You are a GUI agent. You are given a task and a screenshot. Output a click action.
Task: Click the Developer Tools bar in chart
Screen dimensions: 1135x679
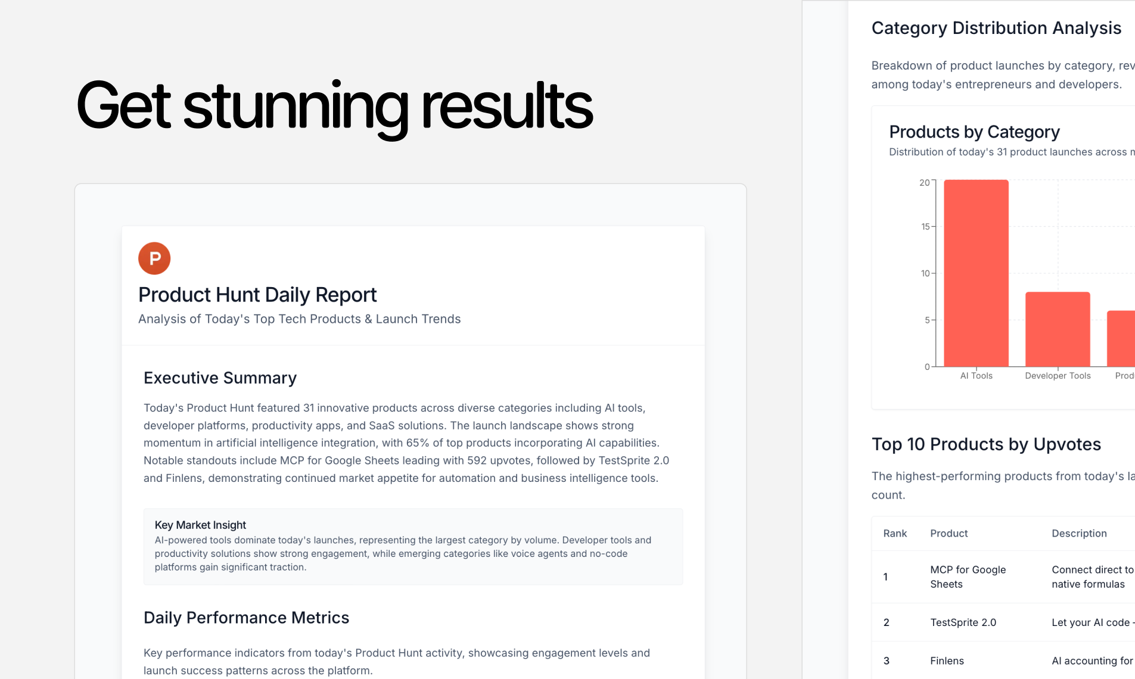tap(1058, 329)
